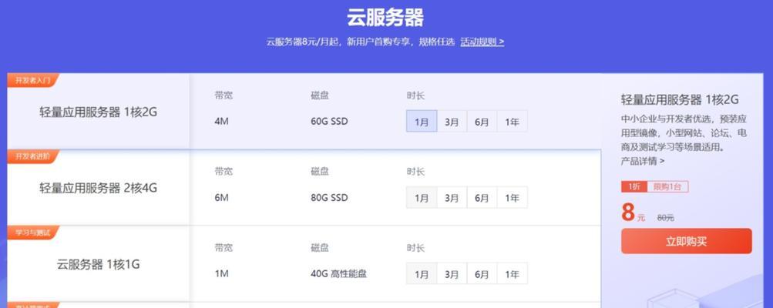Pick 1月 duration for 云服务器 1核1G
This screenshot has width=773, height=308.
422,273
